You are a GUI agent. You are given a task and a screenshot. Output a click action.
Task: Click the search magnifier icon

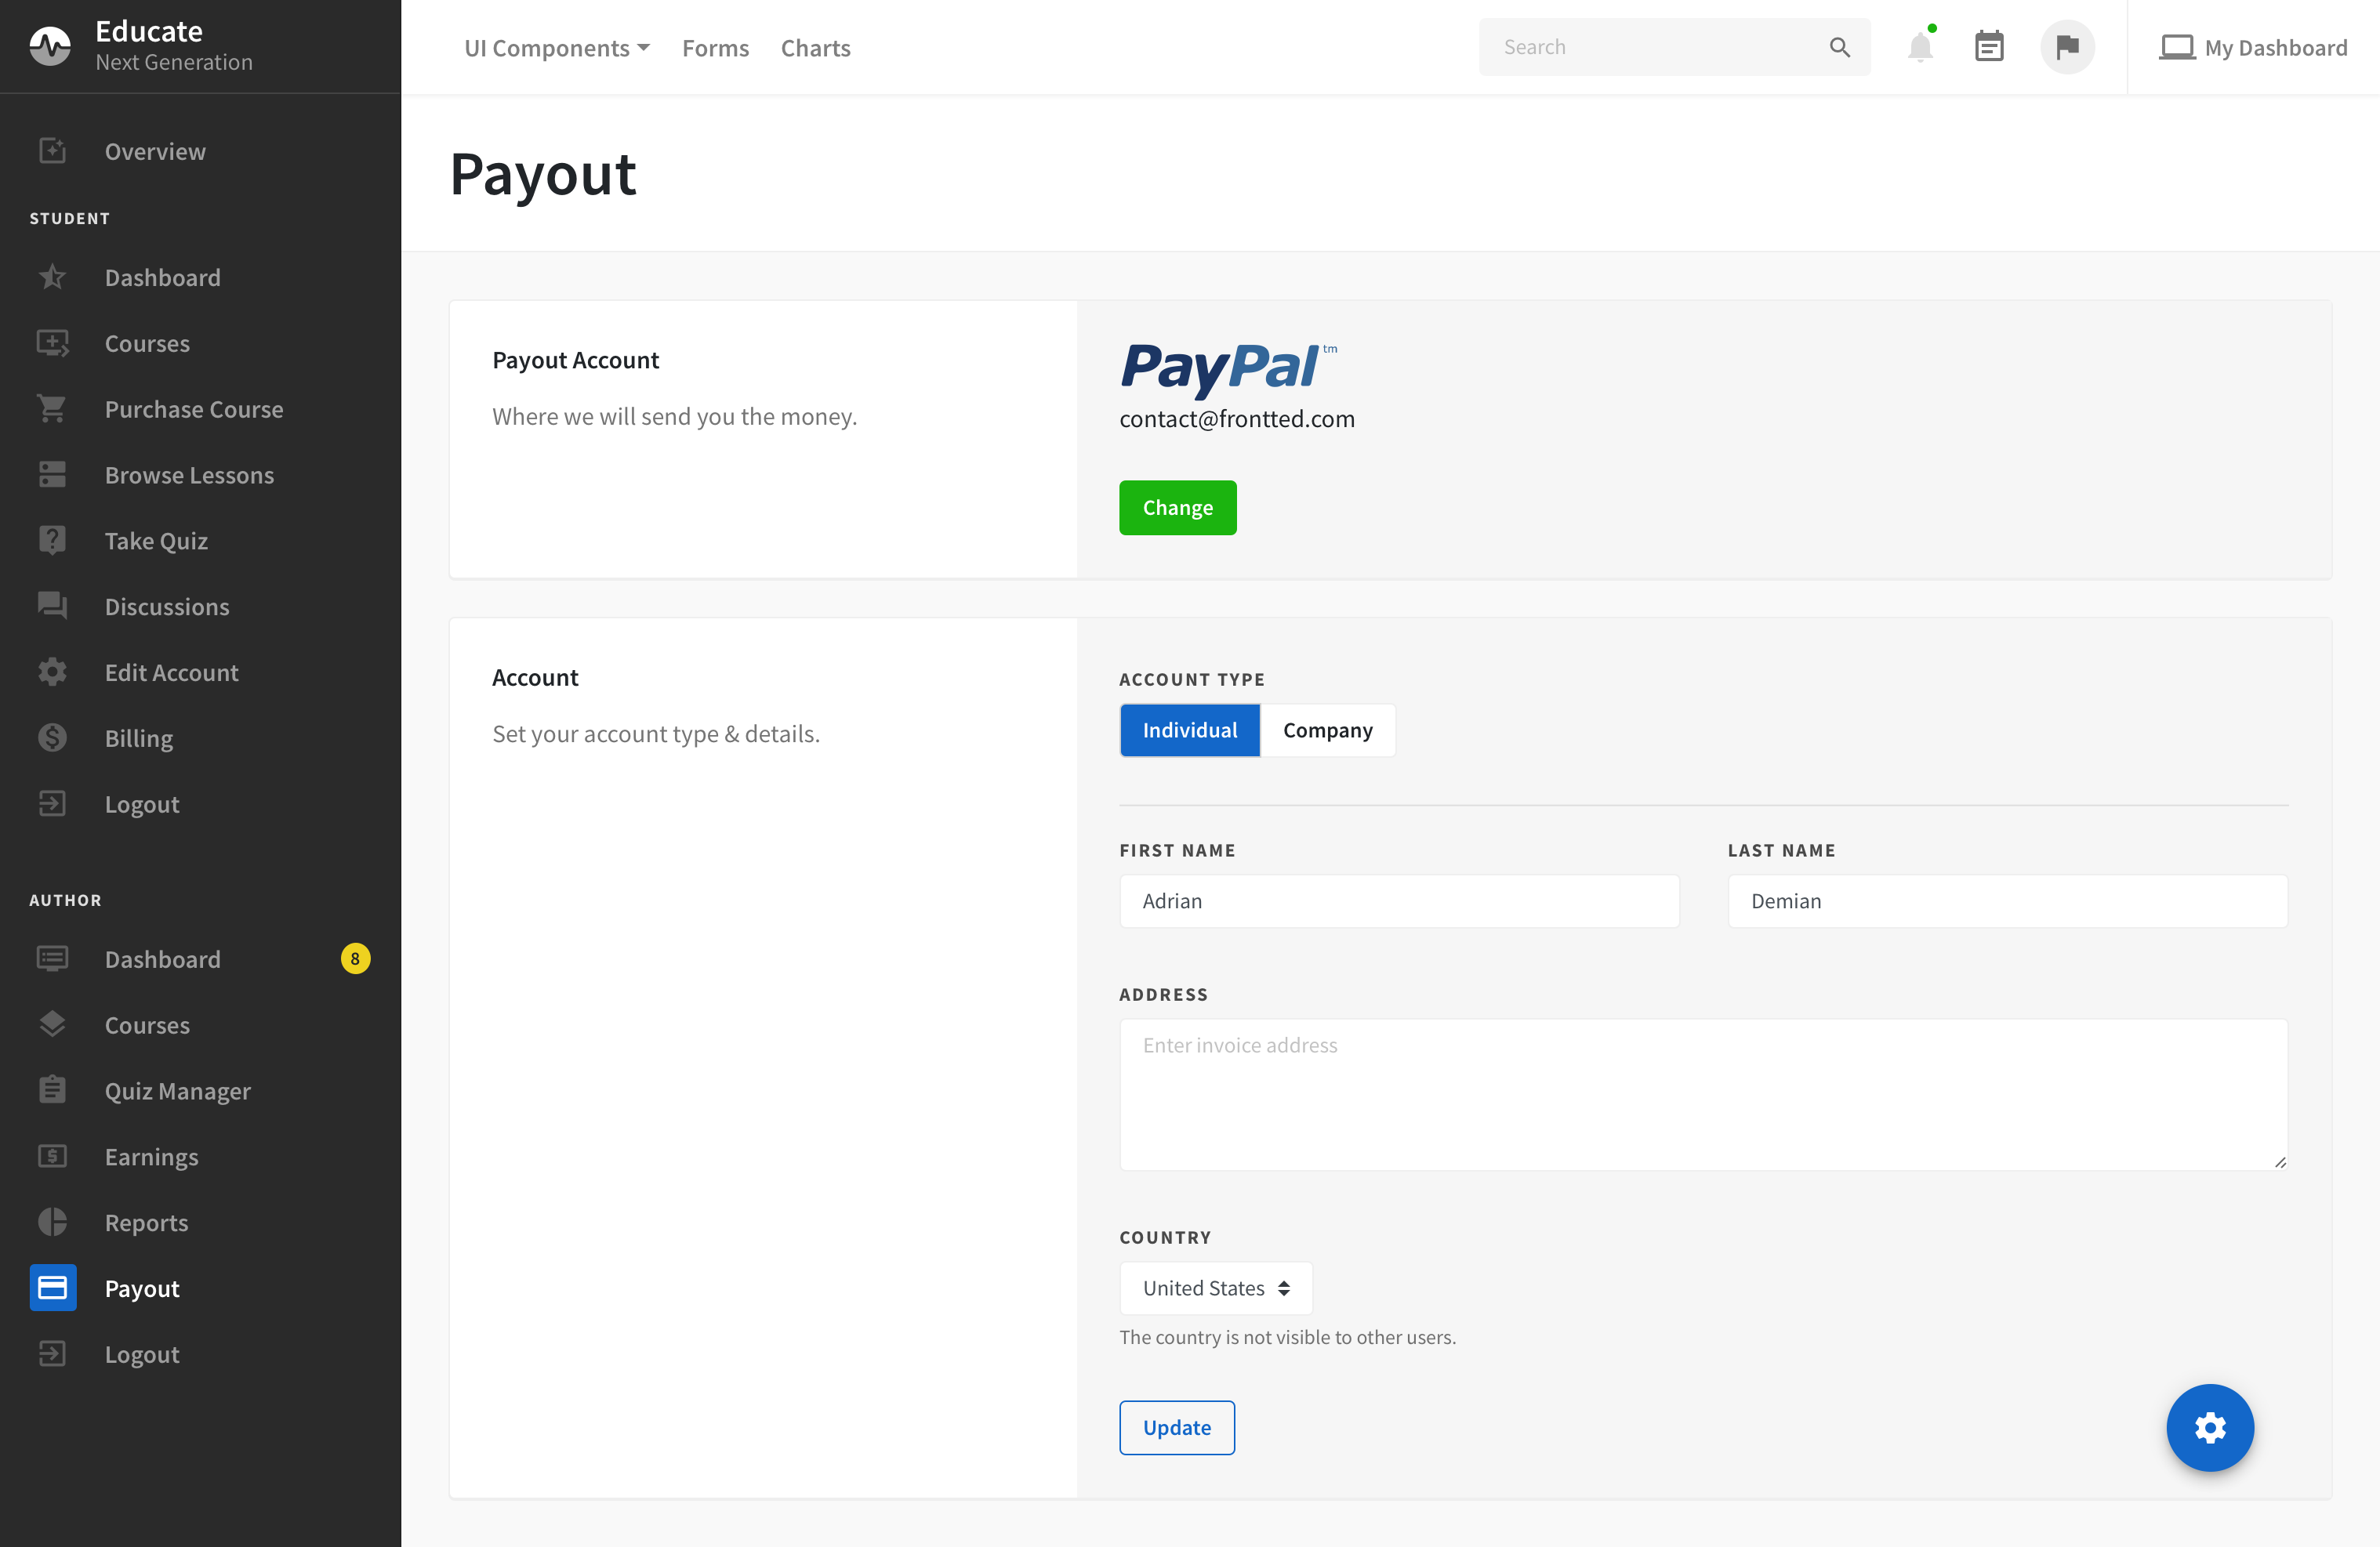(x=1839, y=47)
